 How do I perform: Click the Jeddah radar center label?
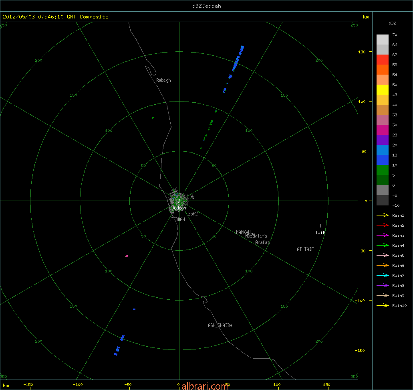pos(179,208)
